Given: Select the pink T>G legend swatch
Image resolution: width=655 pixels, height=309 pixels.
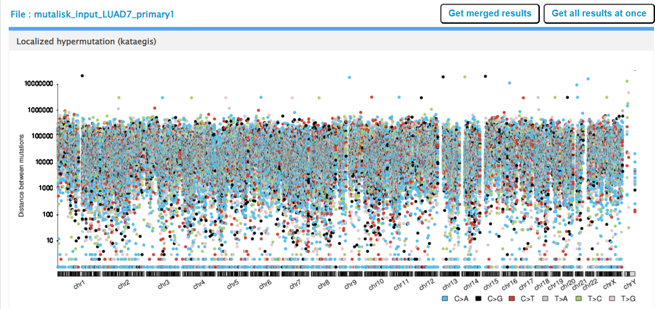Looking at the screenshot, I should [612, 299].
